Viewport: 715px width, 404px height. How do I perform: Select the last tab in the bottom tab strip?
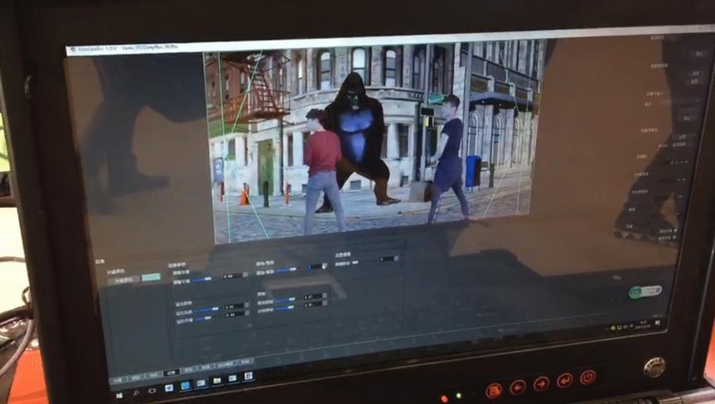click(246, 361)
